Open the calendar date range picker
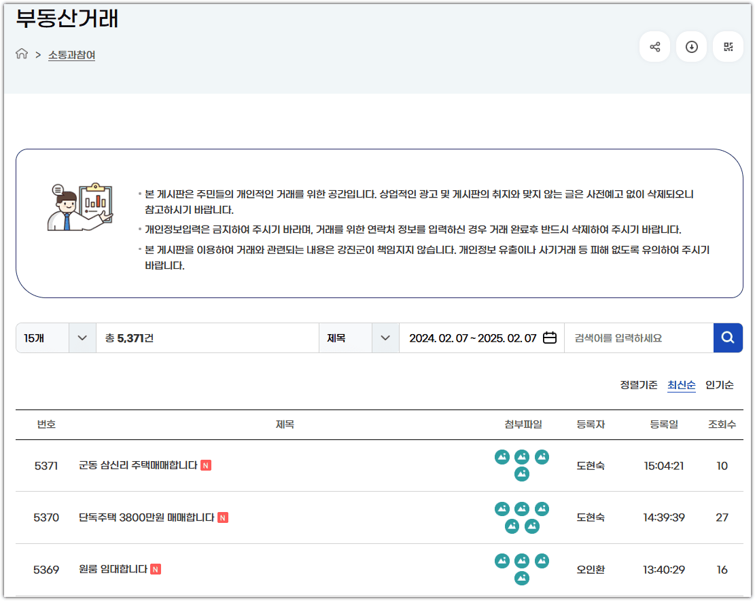Screen dimensions: 755x601 [x=549, y=336]
